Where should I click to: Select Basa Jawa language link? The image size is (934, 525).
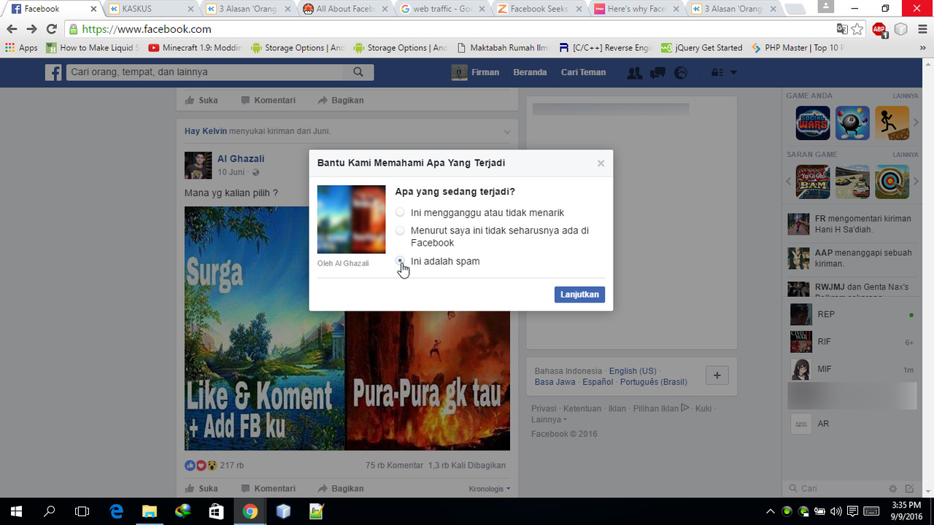coord(555,382)
